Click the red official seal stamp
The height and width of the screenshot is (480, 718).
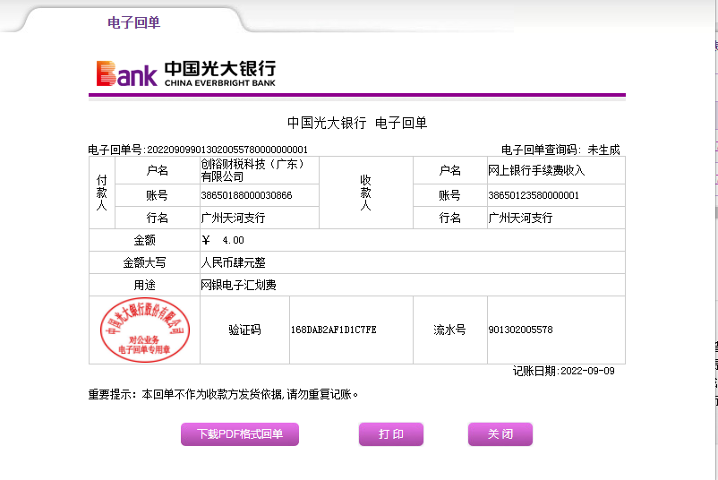(x=143, y=330)
